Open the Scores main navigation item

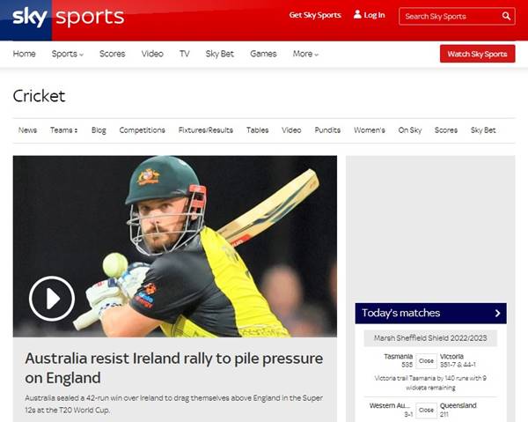click(x=112, y=54)
